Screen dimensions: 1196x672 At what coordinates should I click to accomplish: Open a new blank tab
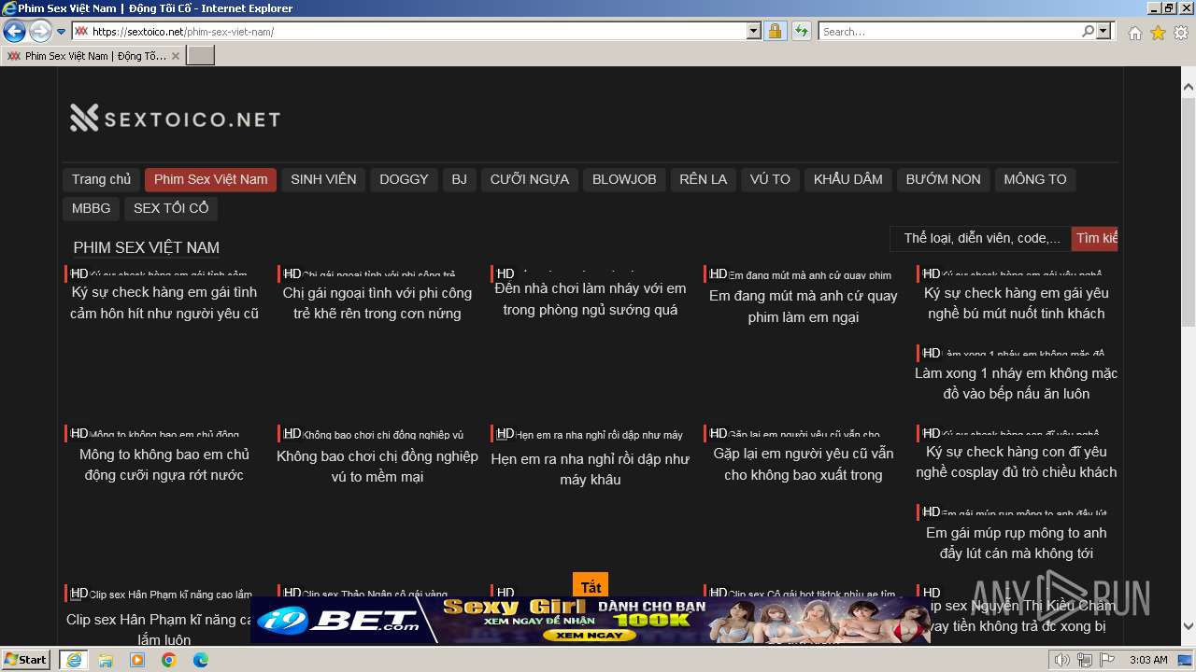tap(201, 56)
